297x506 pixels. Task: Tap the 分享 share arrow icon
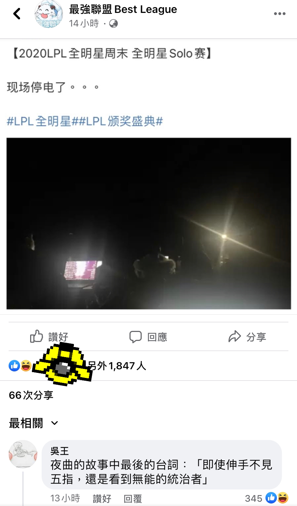[x=235, y=337]
